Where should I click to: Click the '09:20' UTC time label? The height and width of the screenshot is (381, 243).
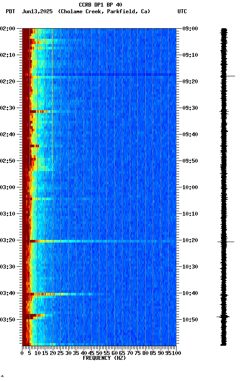tap(190, 82)
